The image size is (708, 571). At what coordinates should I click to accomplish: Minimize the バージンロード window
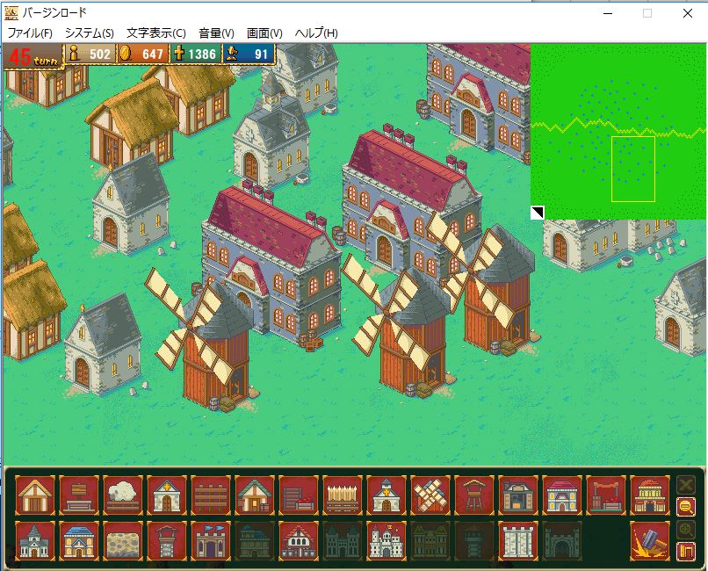click(608, 13)
